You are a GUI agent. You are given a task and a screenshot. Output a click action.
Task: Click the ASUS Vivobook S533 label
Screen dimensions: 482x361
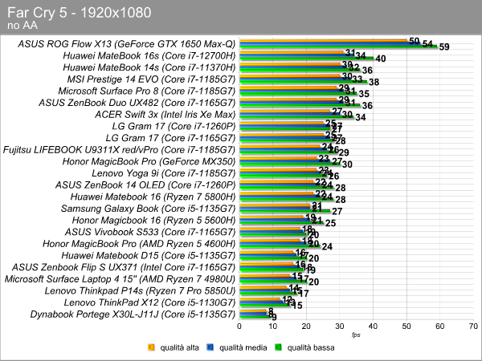(150, 232)
